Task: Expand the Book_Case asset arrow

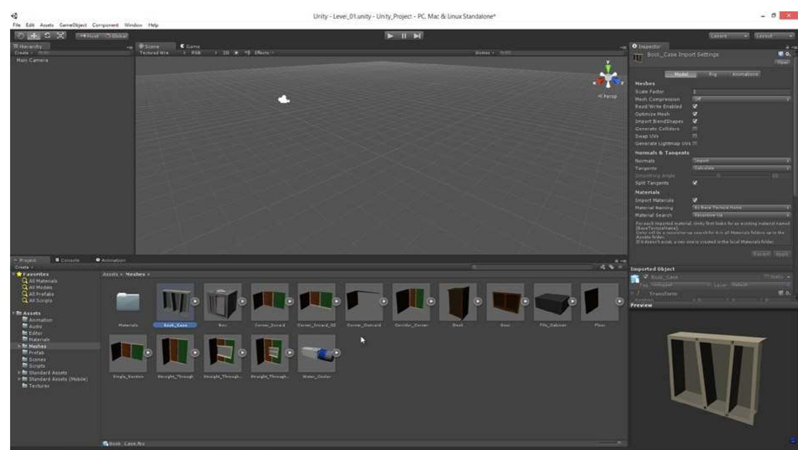Action: [195, 302]
